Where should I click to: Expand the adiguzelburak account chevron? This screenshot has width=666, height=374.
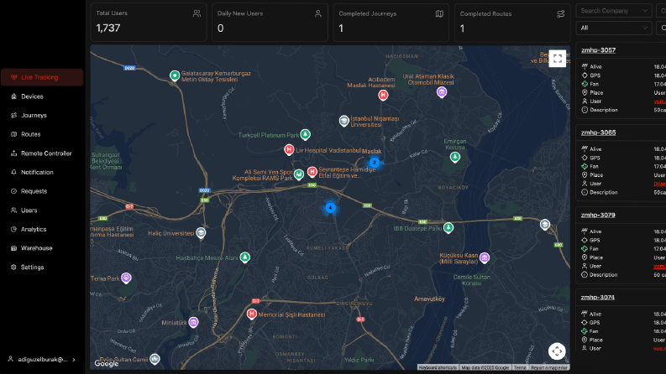coord(74,360)
